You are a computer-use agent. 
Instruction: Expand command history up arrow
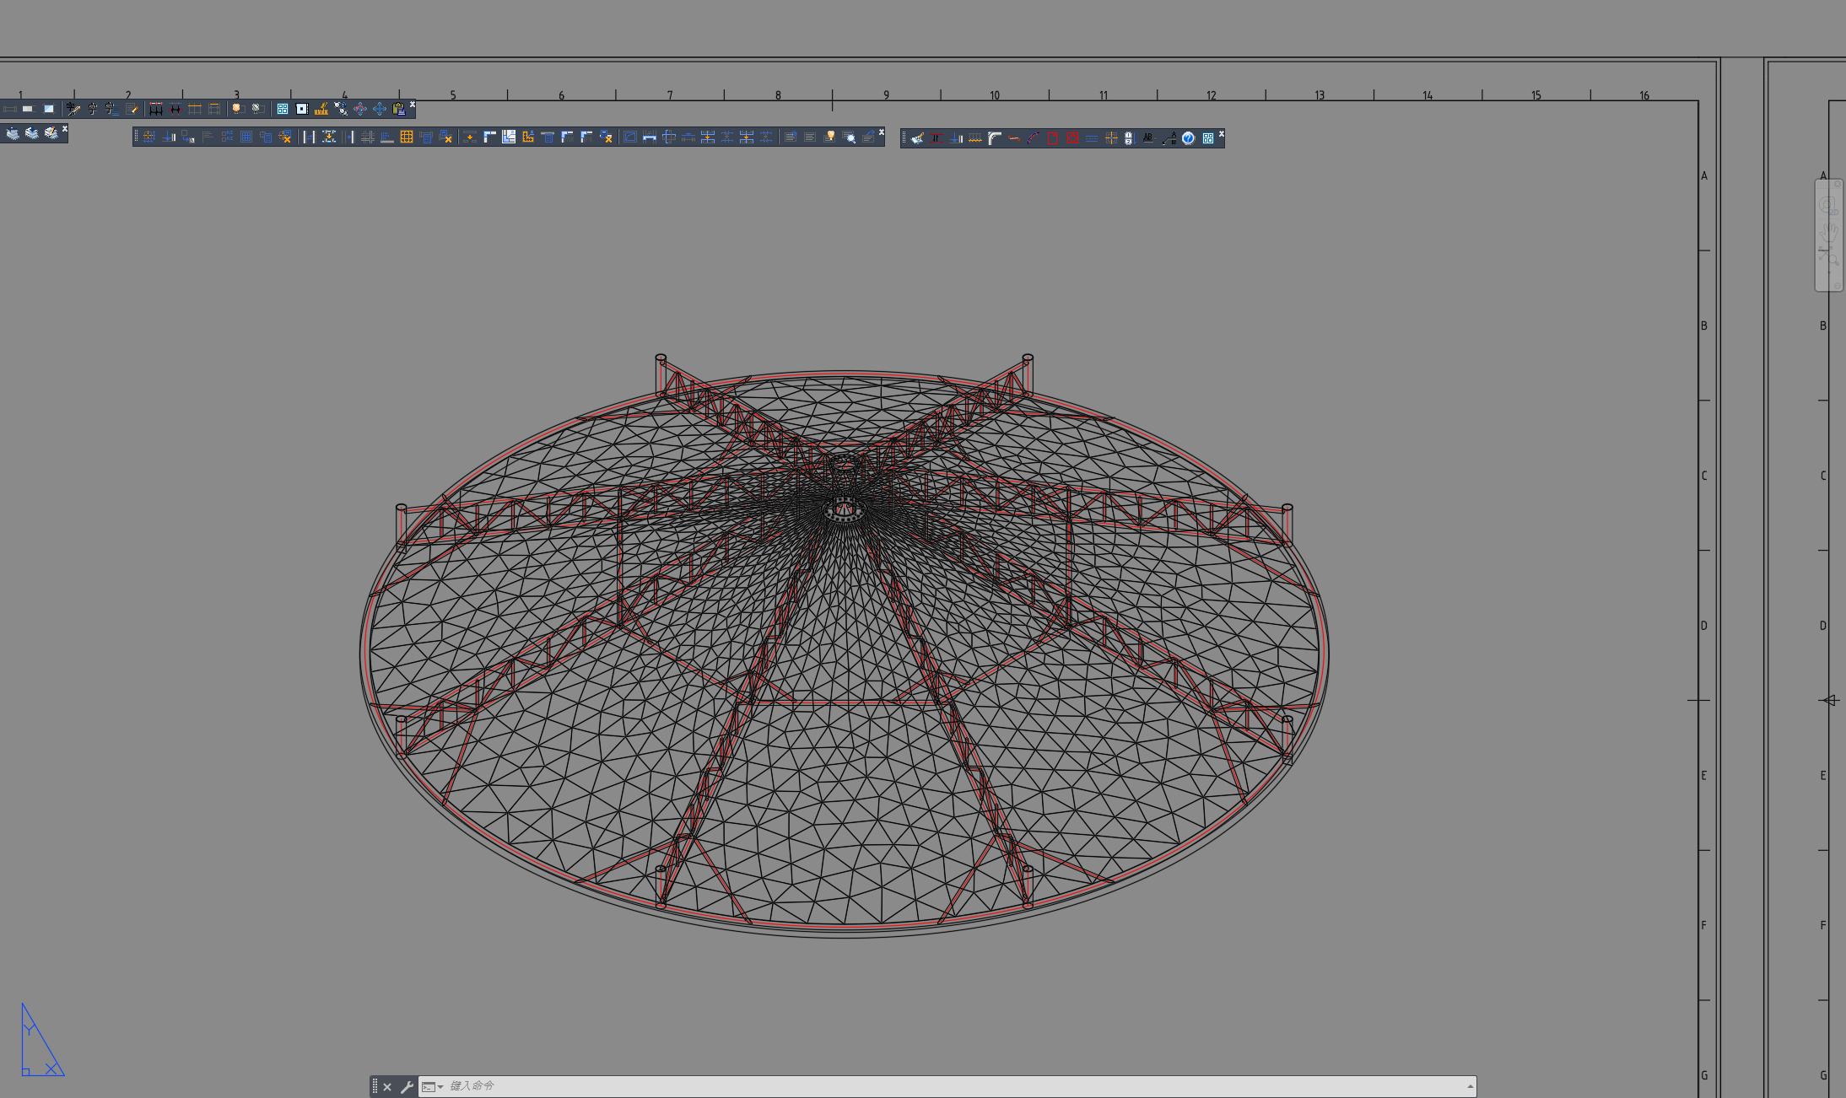(x=1471, y=1086)
